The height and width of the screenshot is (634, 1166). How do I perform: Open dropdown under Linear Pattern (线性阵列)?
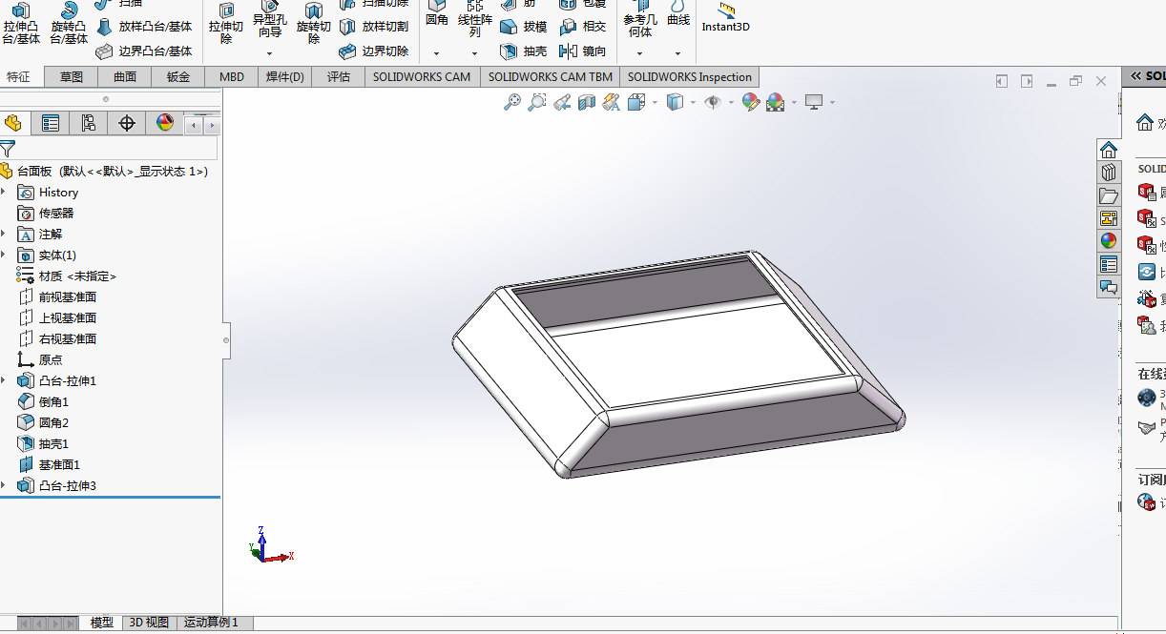pos(474,54)
